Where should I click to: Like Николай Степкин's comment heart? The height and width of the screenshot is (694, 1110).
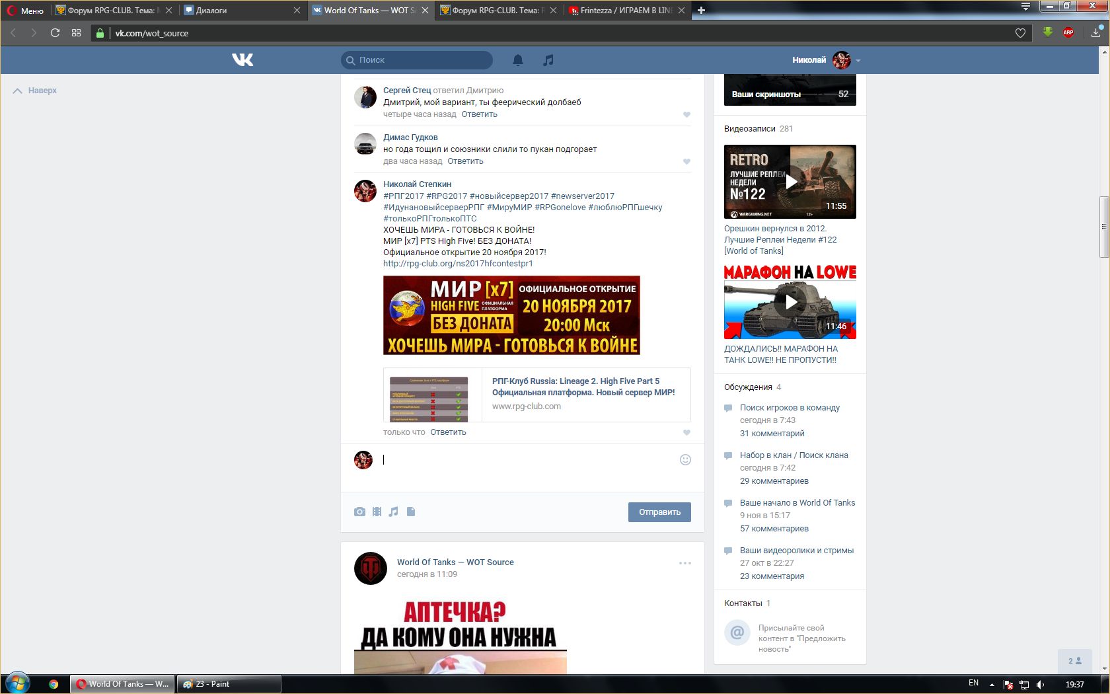pyautogui.click(x=686, y=432)
